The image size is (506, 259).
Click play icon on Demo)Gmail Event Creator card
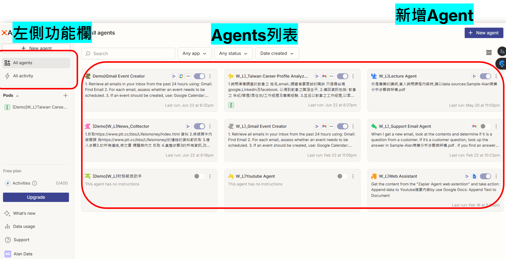[x=174, y=76]
